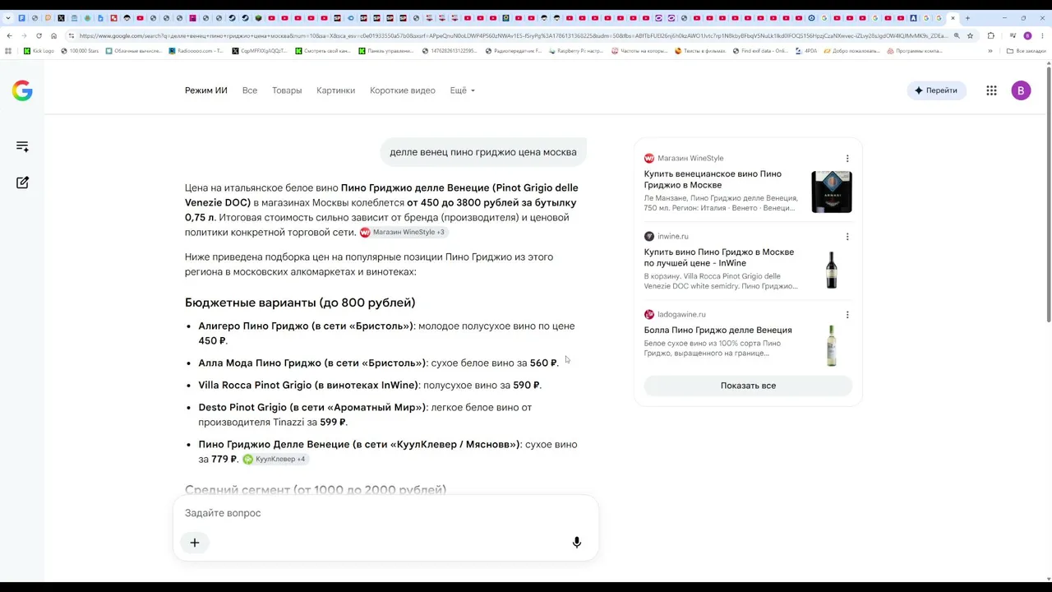Click the inwine.ru source label

tap(673, 237)
